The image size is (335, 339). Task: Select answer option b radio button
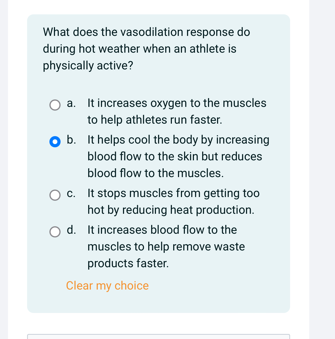(x=55, y=142)
